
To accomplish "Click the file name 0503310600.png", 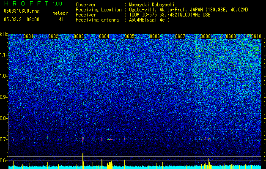I will (22, 11).
